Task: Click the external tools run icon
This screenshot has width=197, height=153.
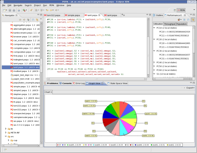Action: coord(24,10)
